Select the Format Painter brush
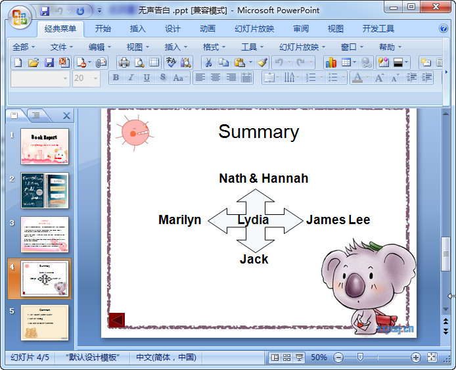This screenshot has width=456, height=370. click(x=262, y=62)
